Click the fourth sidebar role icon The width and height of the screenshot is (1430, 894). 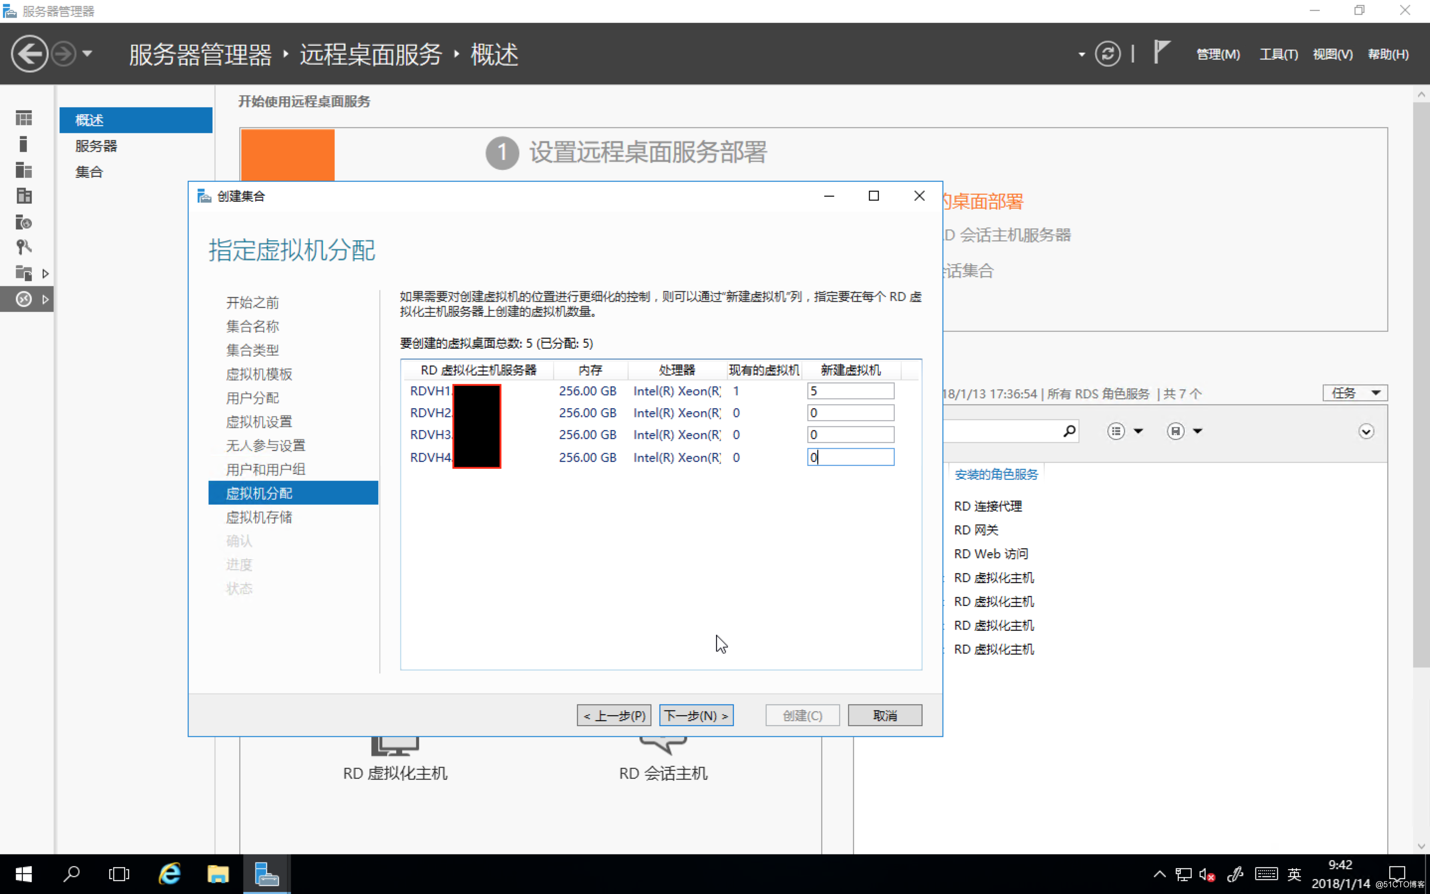point(24,196)
